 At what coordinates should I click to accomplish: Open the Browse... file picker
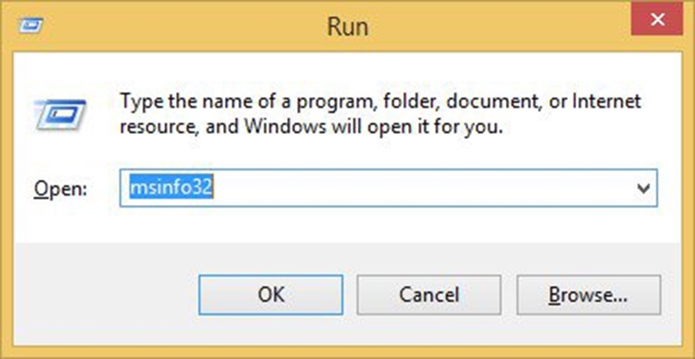tap(588, 295)
